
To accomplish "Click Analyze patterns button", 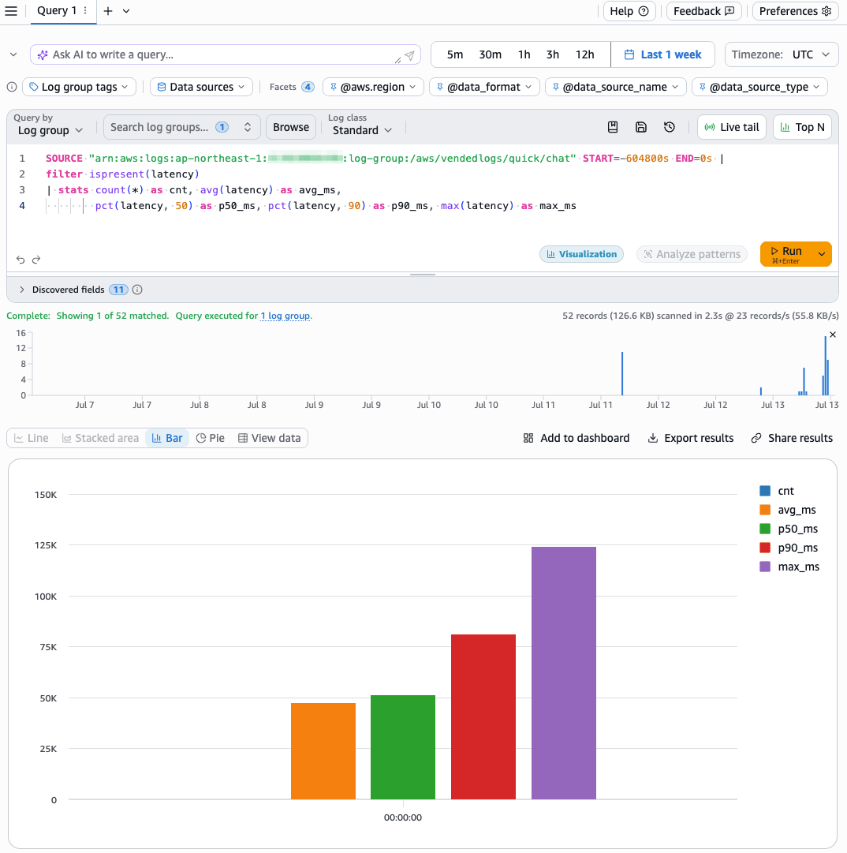I will pos(692,254).
